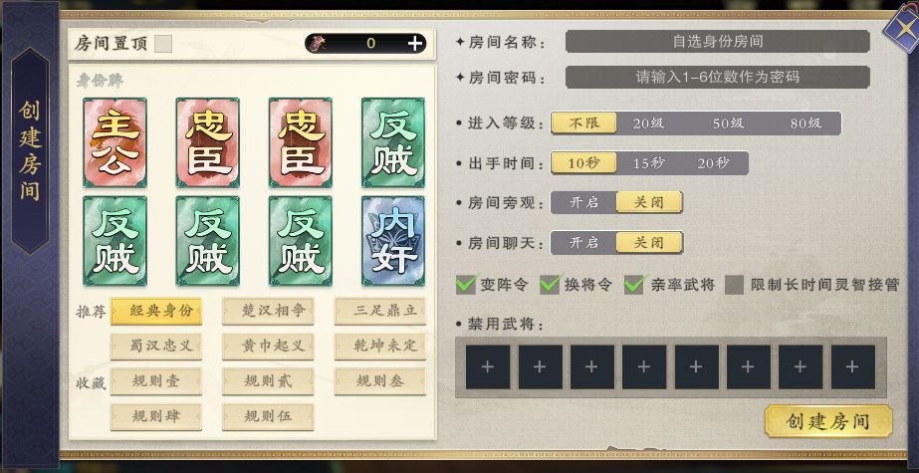Click the room password input field
The height and width of the screenshot is (473, 919).
(x=718, y=78)
